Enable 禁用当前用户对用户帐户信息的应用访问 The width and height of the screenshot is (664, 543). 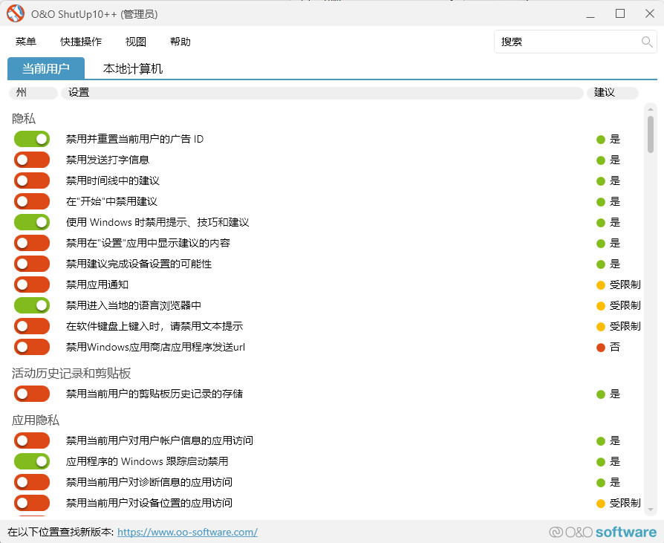[x=32, y=440]
